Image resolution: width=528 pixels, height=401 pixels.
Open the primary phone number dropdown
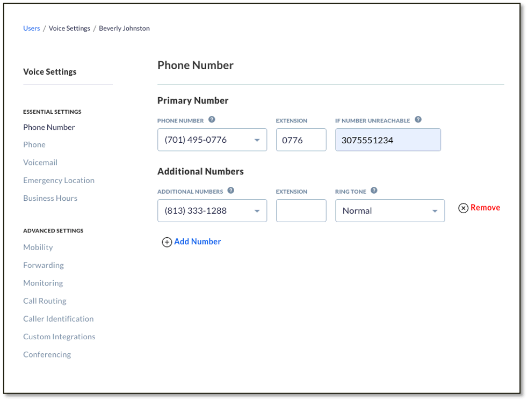(x=257, y=140)
